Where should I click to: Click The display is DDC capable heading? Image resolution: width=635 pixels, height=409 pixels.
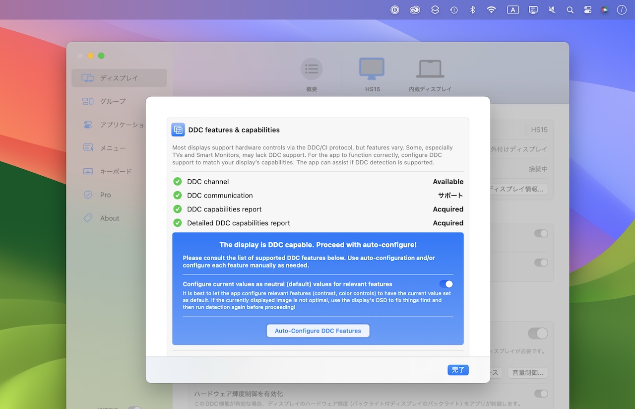click(318, 245)
